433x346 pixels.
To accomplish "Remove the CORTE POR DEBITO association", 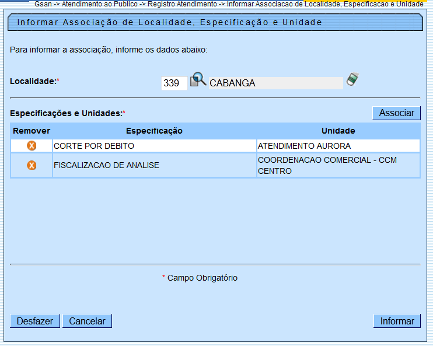I will (x=32, y=146).
